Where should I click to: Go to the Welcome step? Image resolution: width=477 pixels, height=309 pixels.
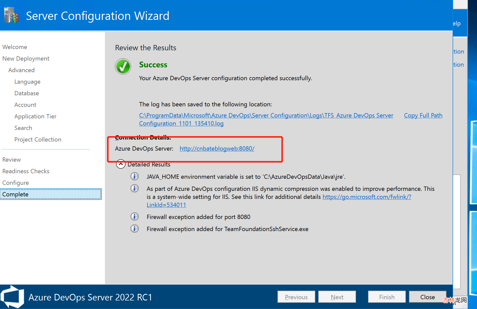(x=15, y=47)
